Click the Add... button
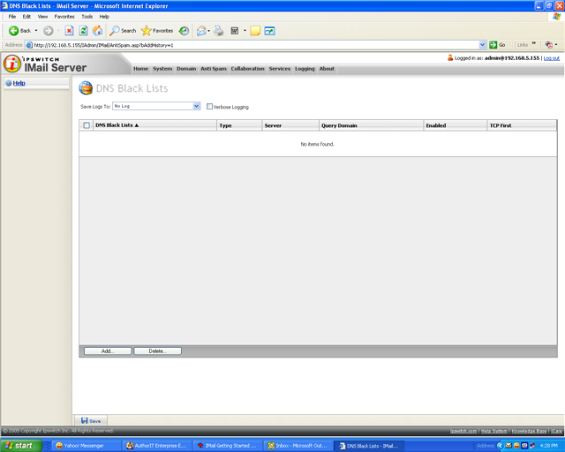This screenshot has height=452, width=565. pos(108,351)
